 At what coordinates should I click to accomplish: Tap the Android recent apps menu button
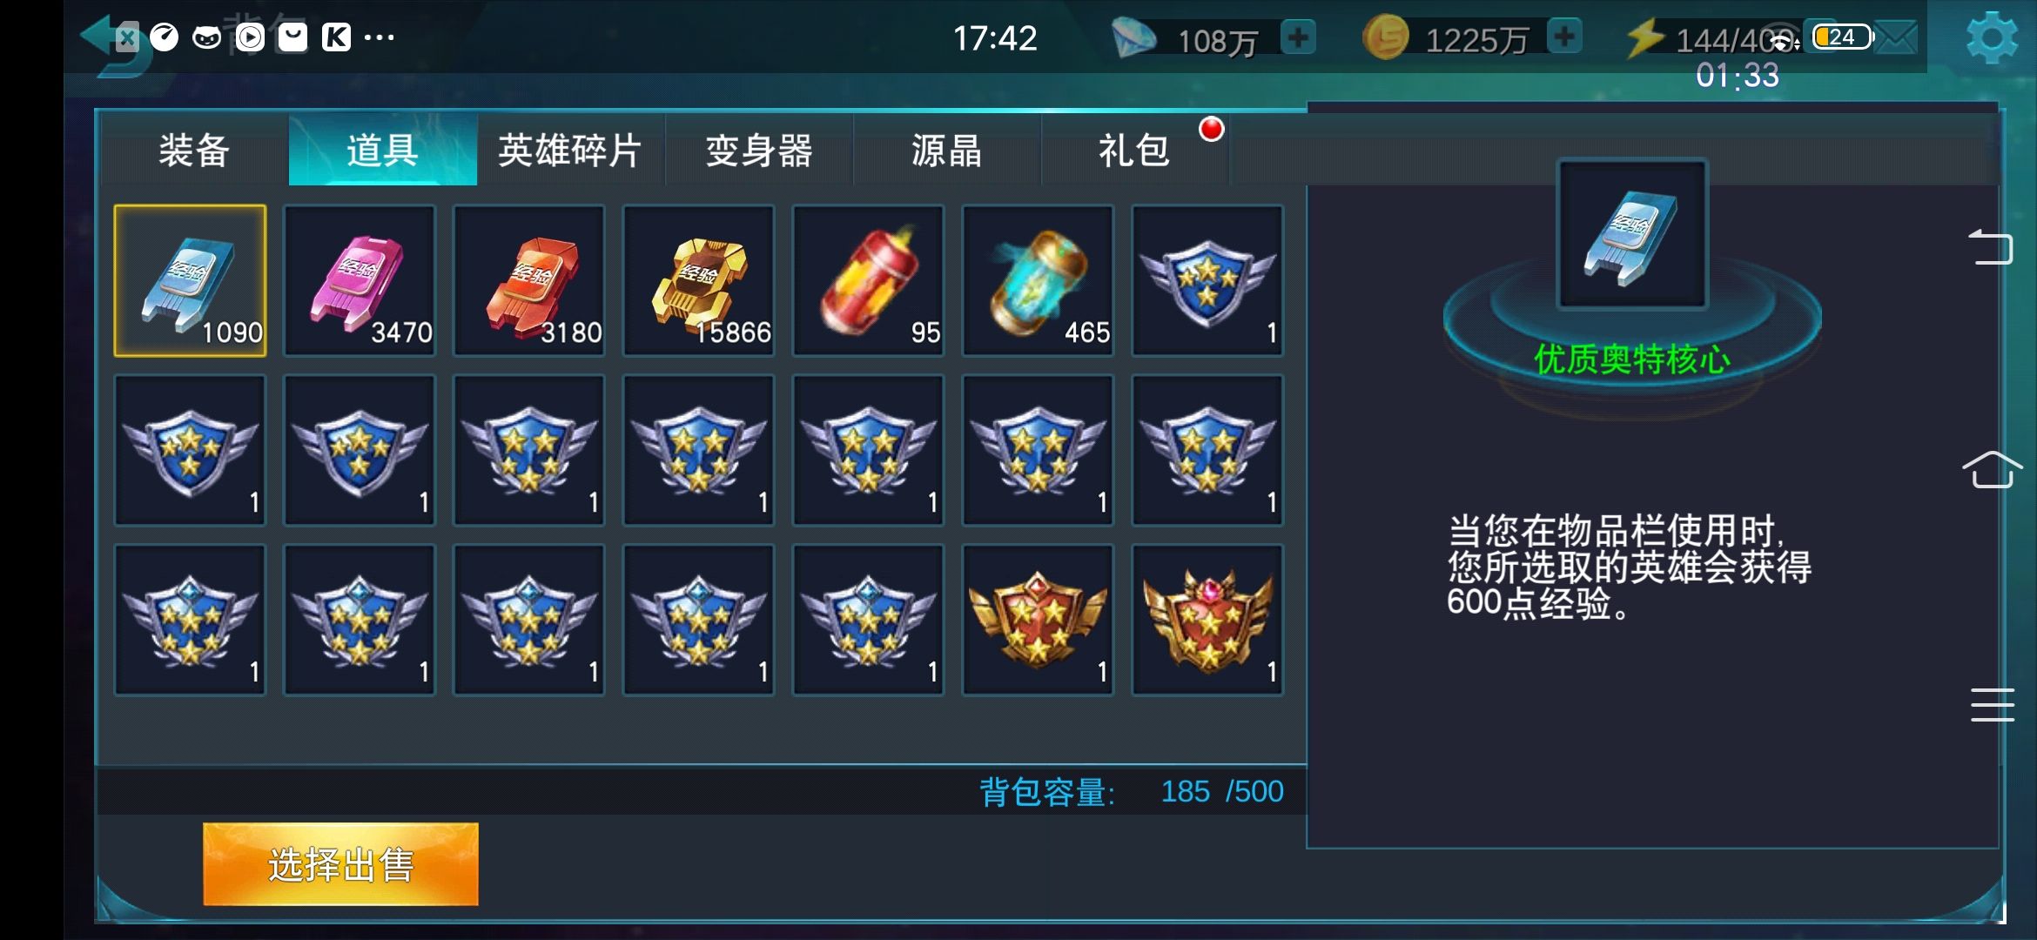tap(1992, 705)
